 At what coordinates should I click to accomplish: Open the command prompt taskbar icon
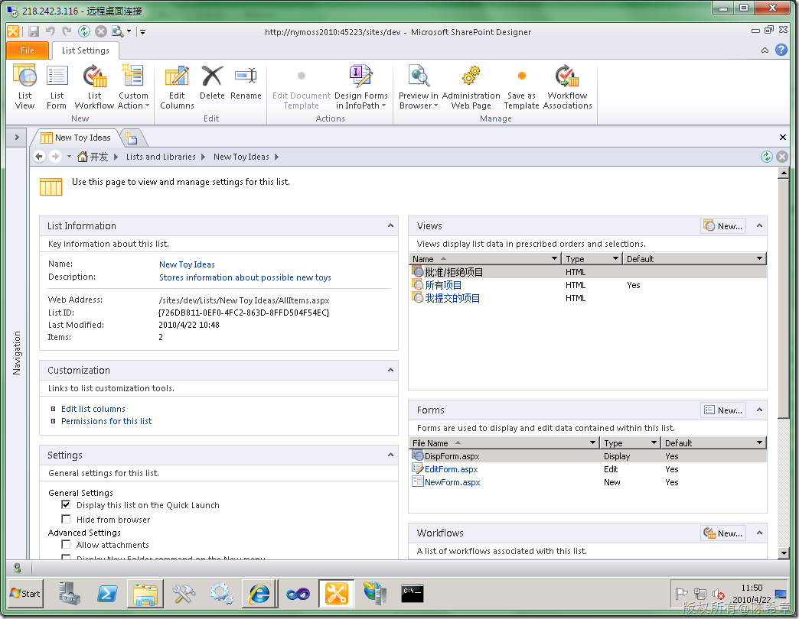coord(413,593)
